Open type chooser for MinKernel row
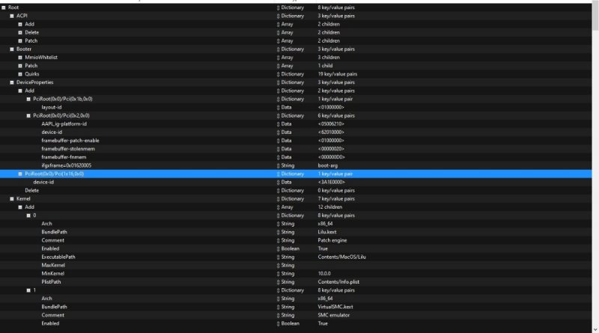The image size is (599, 333). [278, 274]
